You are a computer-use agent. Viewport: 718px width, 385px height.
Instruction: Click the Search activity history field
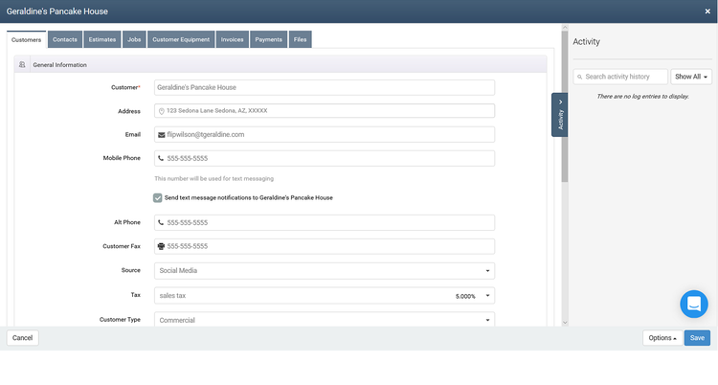[x=620, y=77]
